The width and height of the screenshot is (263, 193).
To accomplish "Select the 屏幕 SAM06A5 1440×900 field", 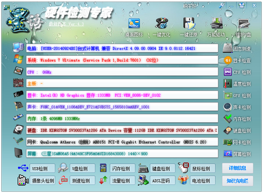I will coord(122,153).
